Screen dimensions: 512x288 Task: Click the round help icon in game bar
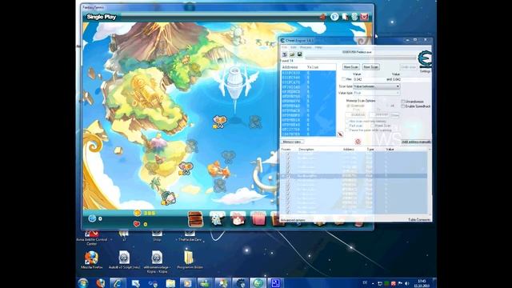coord(334,17)
